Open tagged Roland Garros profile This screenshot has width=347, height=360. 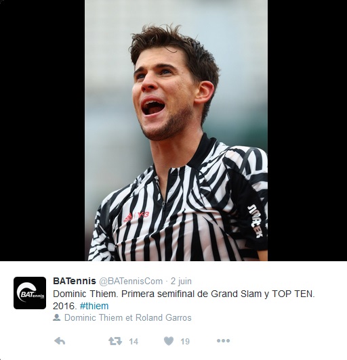point(163,318)
